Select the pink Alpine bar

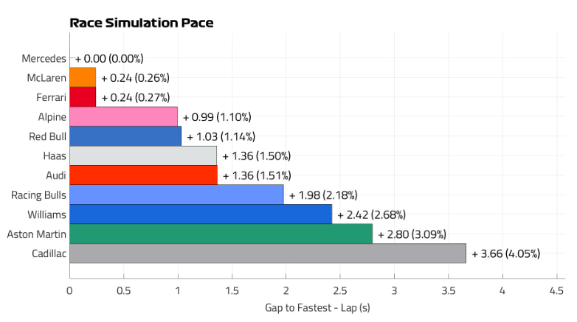point(123,116)
